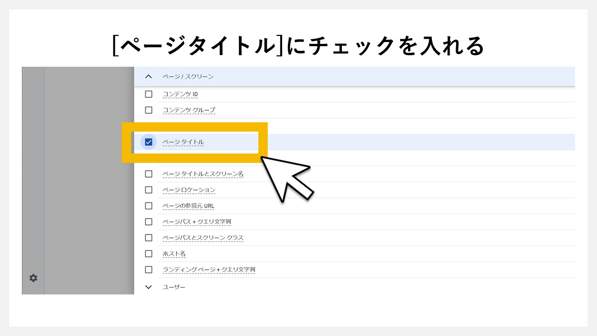The width and height of the screenshot is (597, 336).
Task: Check the コンテンツ グループ checkbox
Action: [148, 110]
